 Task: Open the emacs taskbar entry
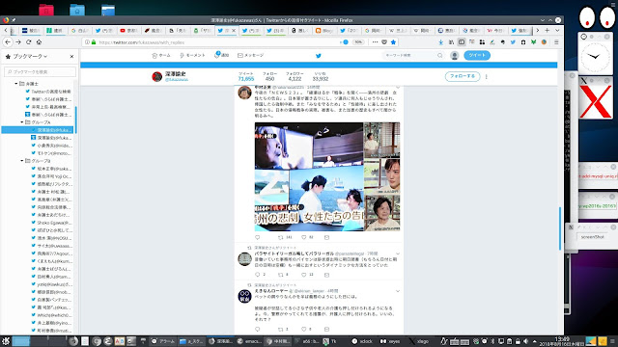tap(249, 341)
